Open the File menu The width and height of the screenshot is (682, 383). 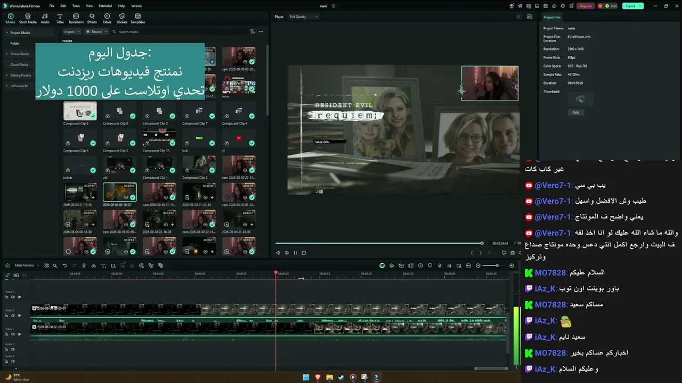[x=52, y=6]
